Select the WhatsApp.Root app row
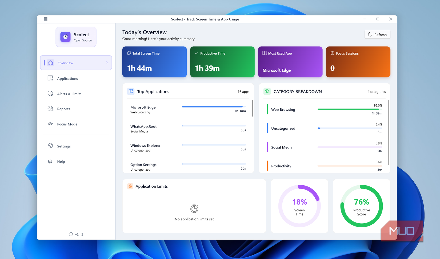The width and height of the screenshot is (440, 259). (188, 129)
